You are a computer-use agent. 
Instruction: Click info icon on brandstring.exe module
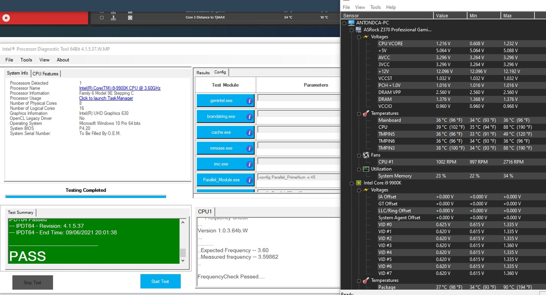(x=250, y=117)
